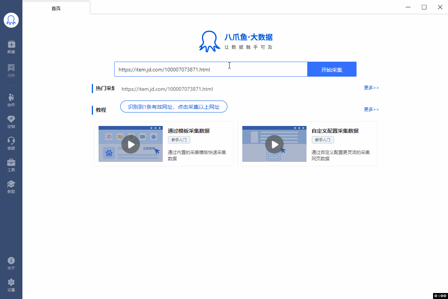Click 识别到1条有效网址 collect prompt button
The image size is (448, 299).
(x=174, y=107)
